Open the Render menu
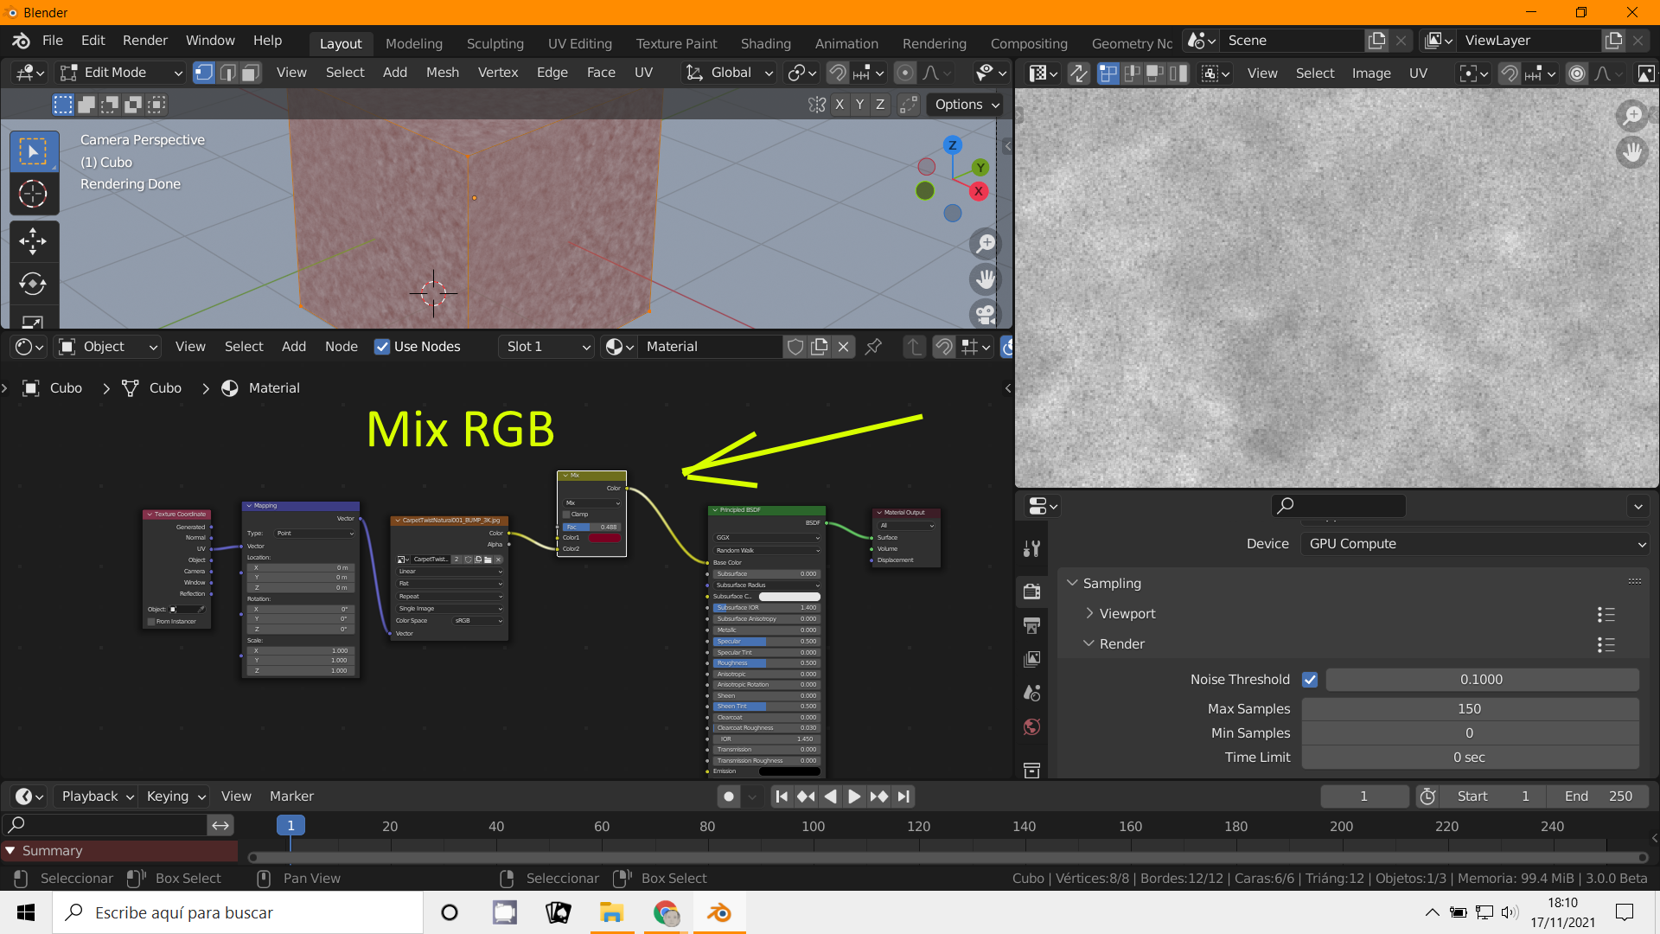The height and width of the screenshot is (934, 1660). click(144, 41)
